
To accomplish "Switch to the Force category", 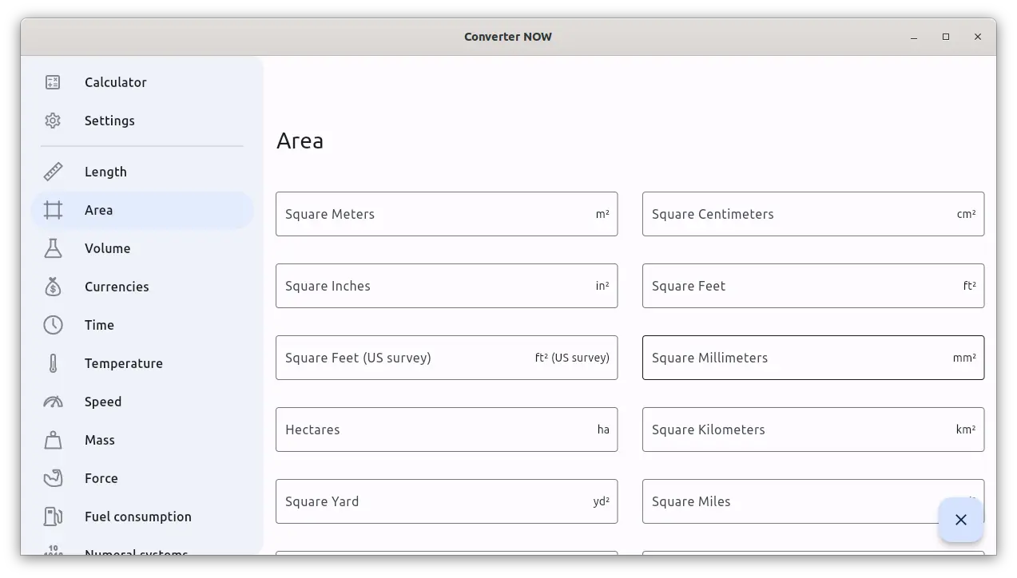I will click(101, 478).
